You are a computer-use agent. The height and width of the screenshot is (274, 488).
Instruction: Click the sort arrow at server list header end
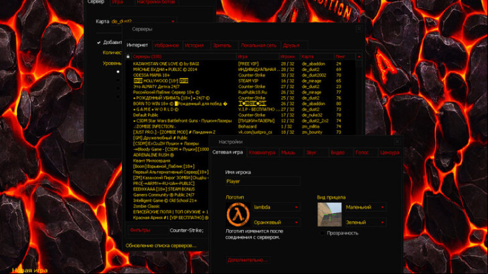(359, 57)
